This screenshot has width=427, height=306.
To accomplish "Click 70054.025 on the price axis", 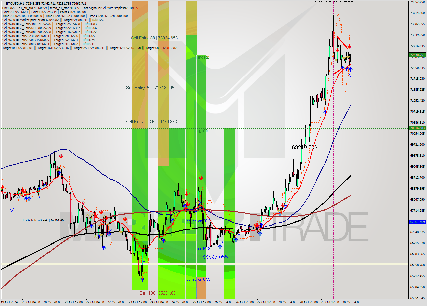I will tap(417, 133).
